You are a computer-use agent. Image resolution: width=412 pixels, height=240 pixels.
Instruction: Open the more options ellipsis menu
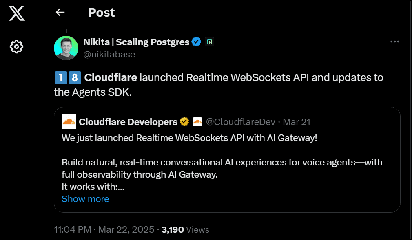(394, 41)
